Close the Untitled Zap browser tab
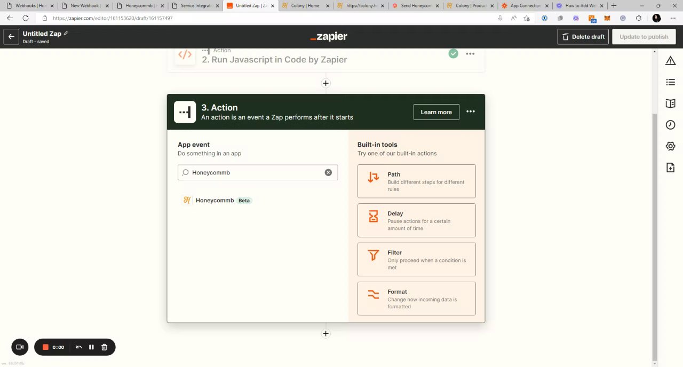The width and height of the screenshot is (683, 367). point(272,5)
